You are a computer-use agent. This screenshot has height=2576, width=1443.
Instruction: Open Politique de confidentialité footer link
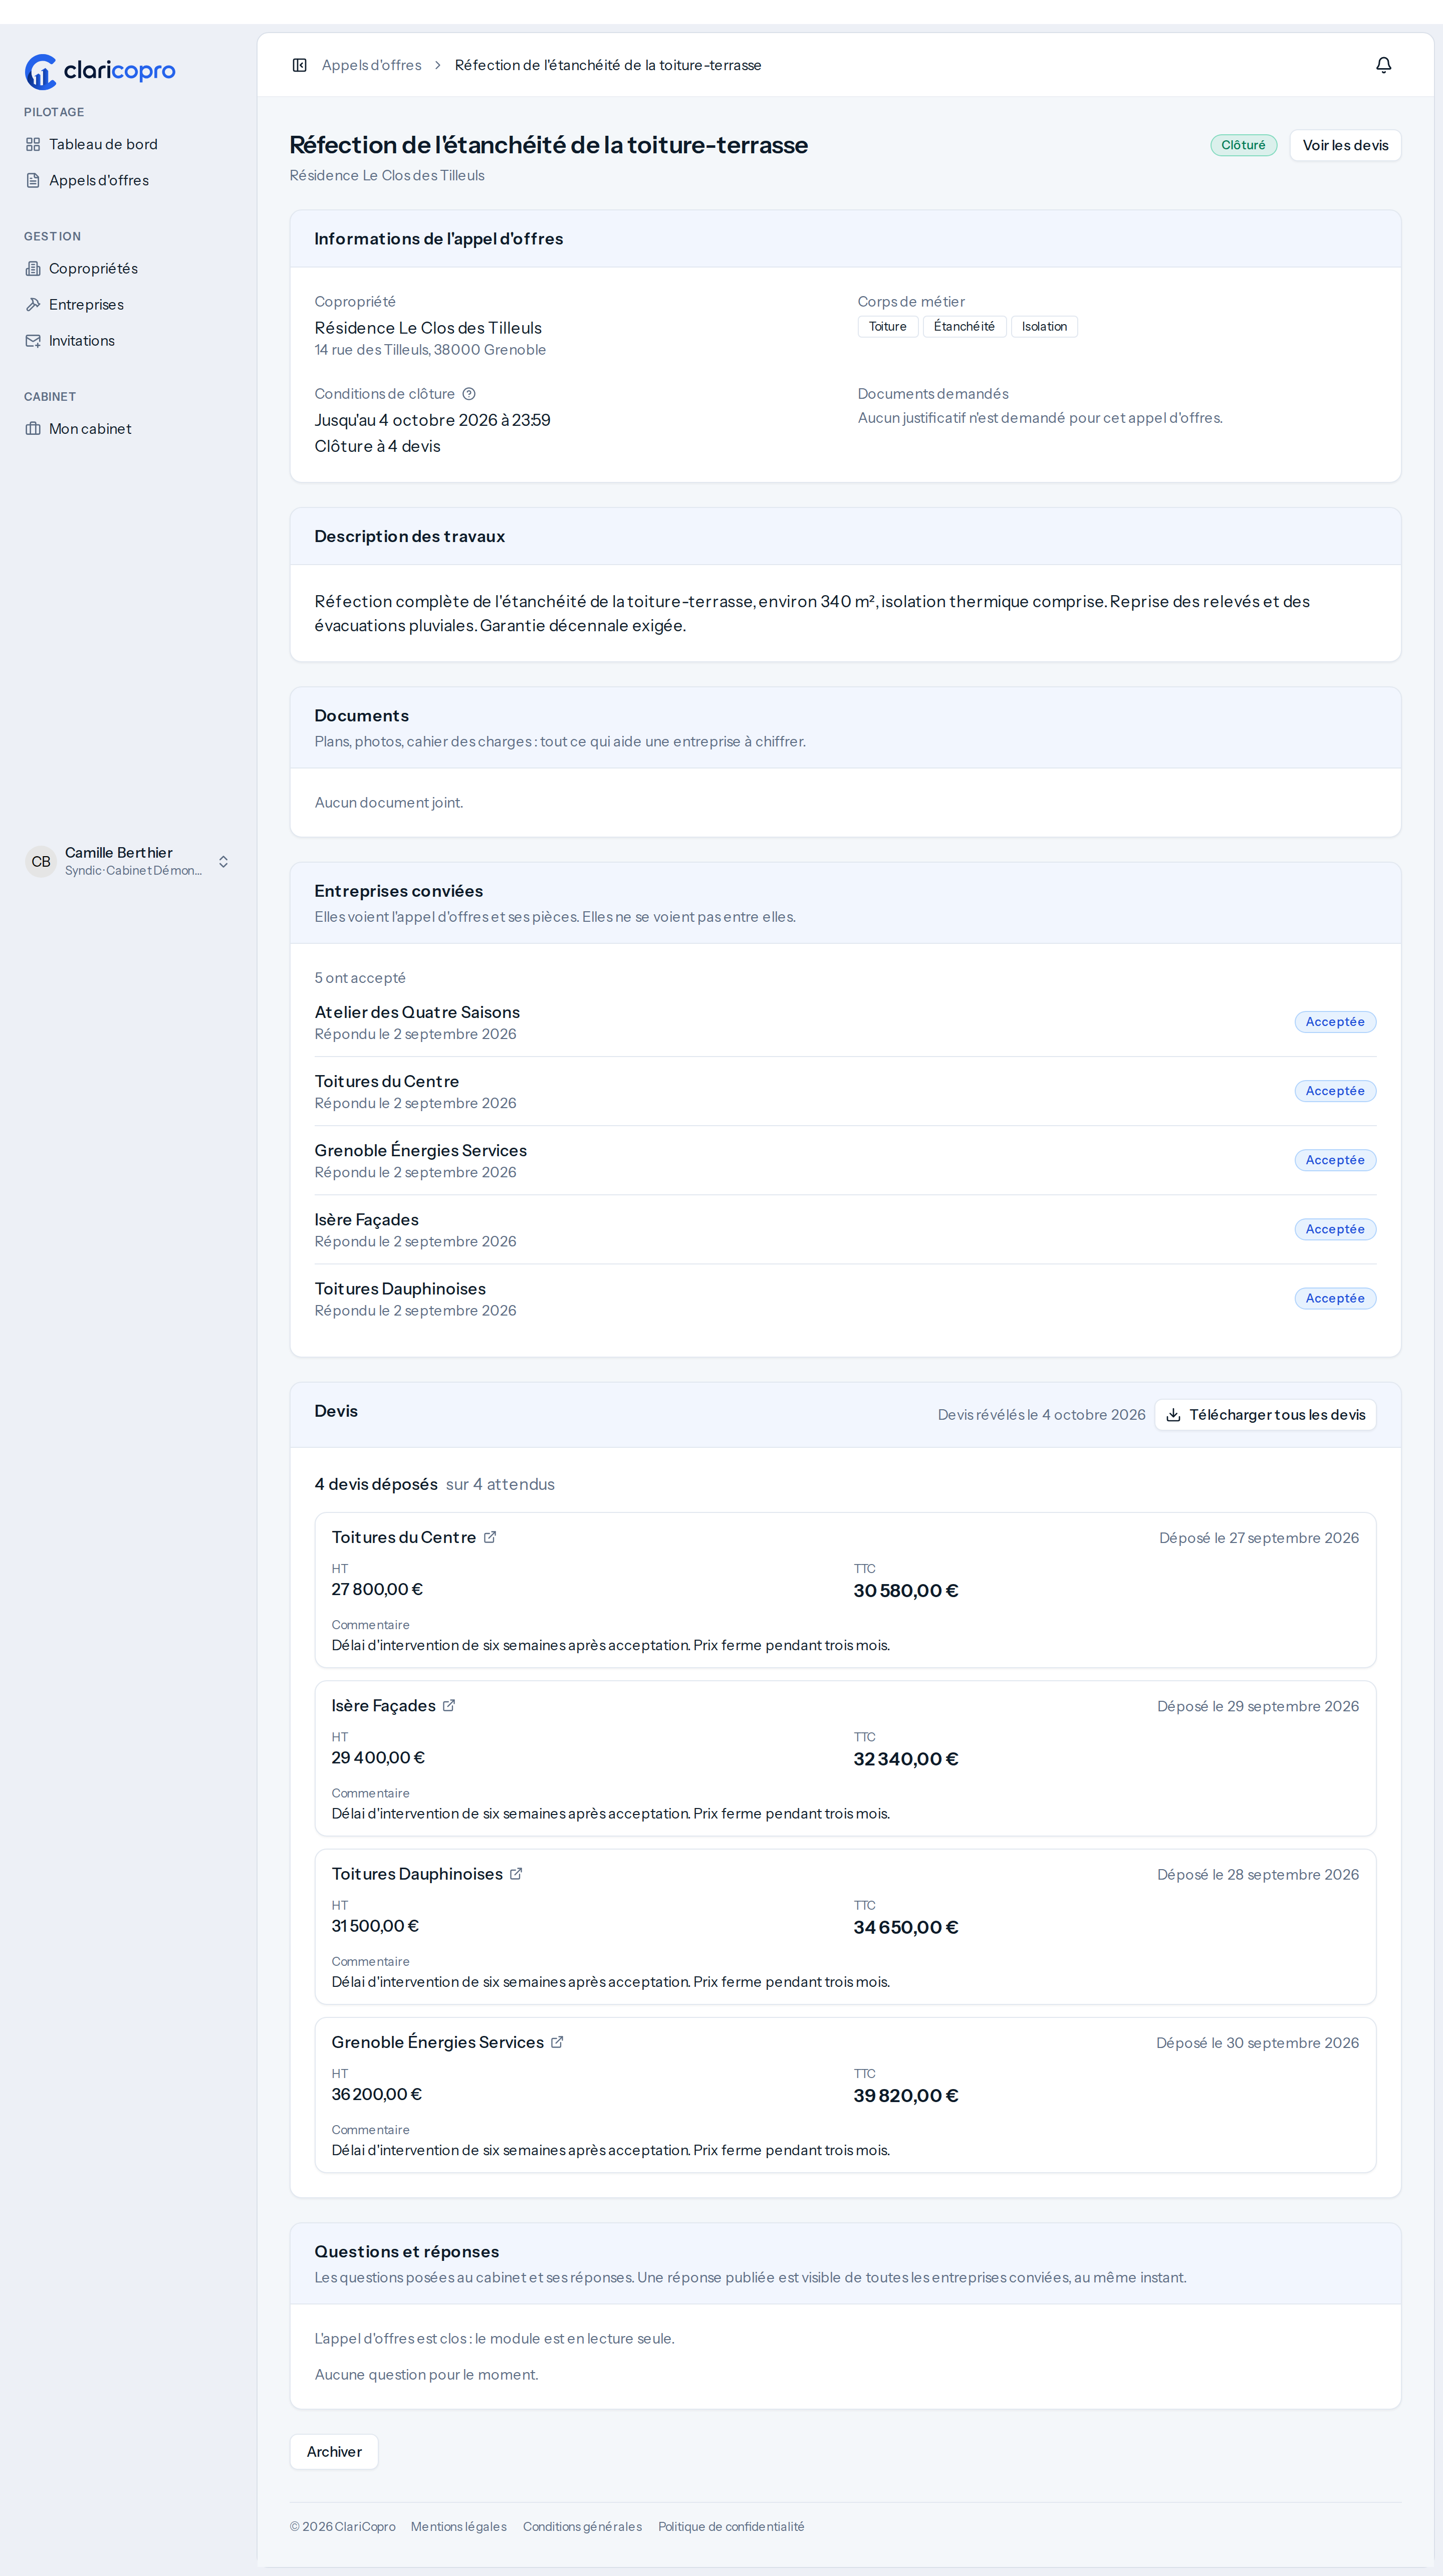coord(731,2526)
